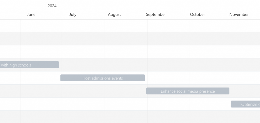
Task: Click empty August cell in high schools row
Action: pos(126,65)
